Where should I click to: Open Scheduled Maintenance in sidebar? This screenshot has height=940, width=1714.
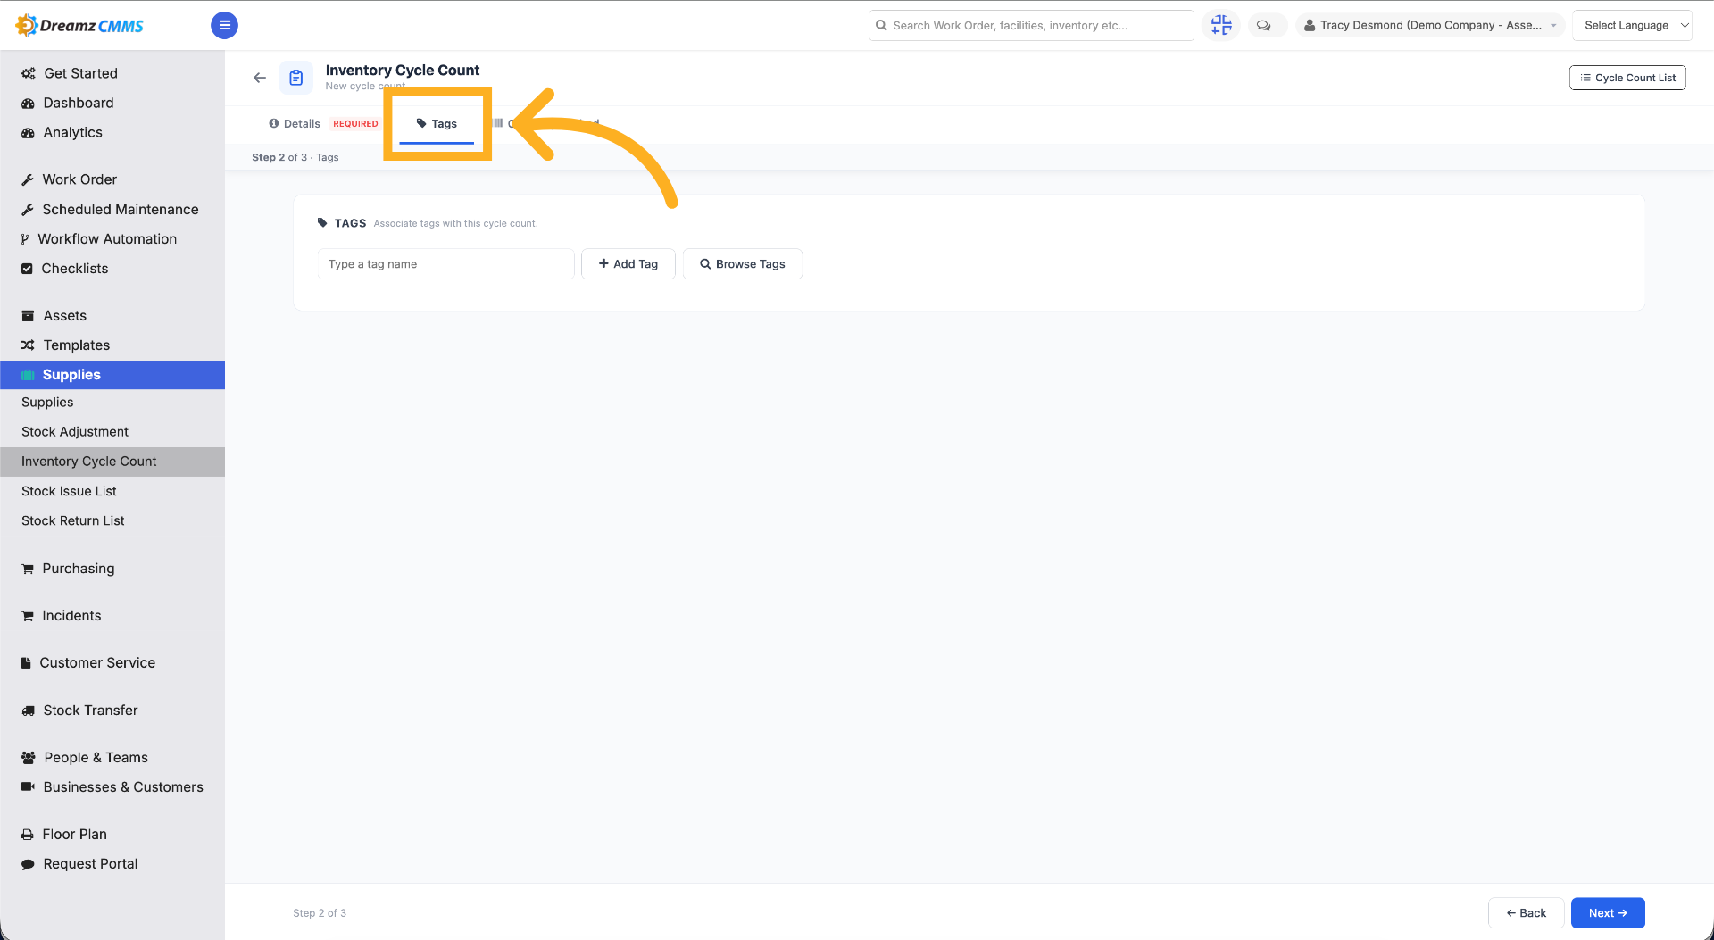click(x=121, y=210)
